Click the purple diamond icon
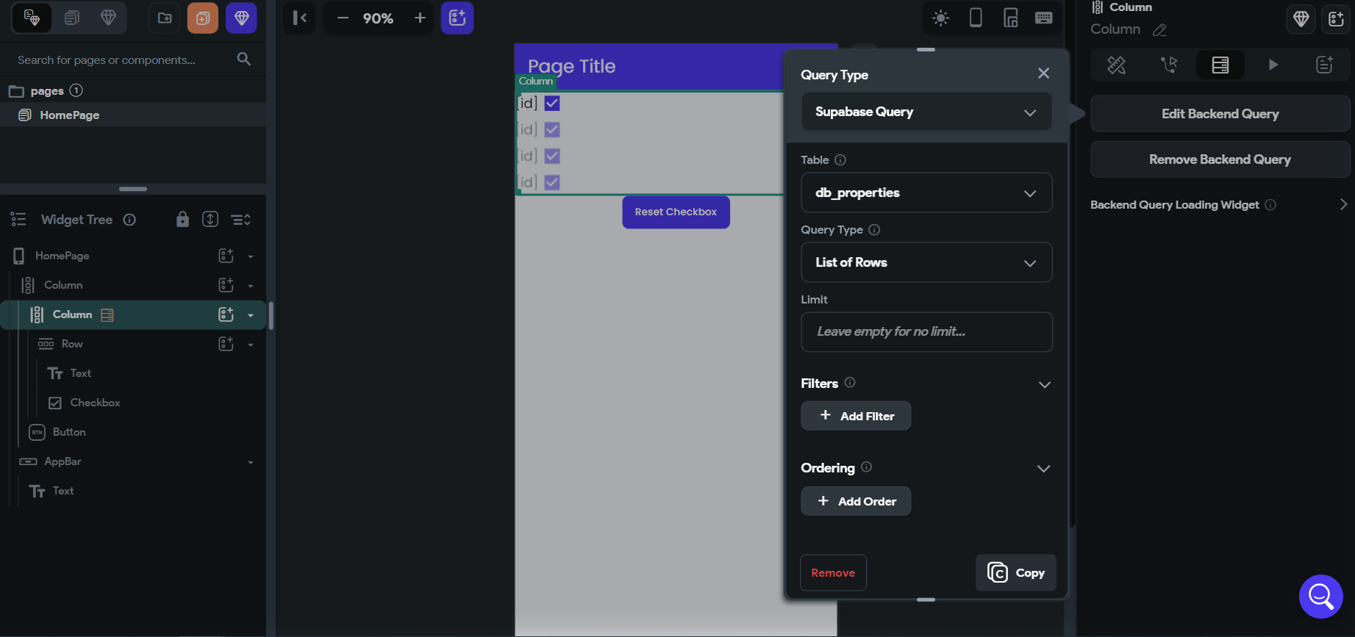The width and height of the screenshot is (1355, 637). point(241,18)
